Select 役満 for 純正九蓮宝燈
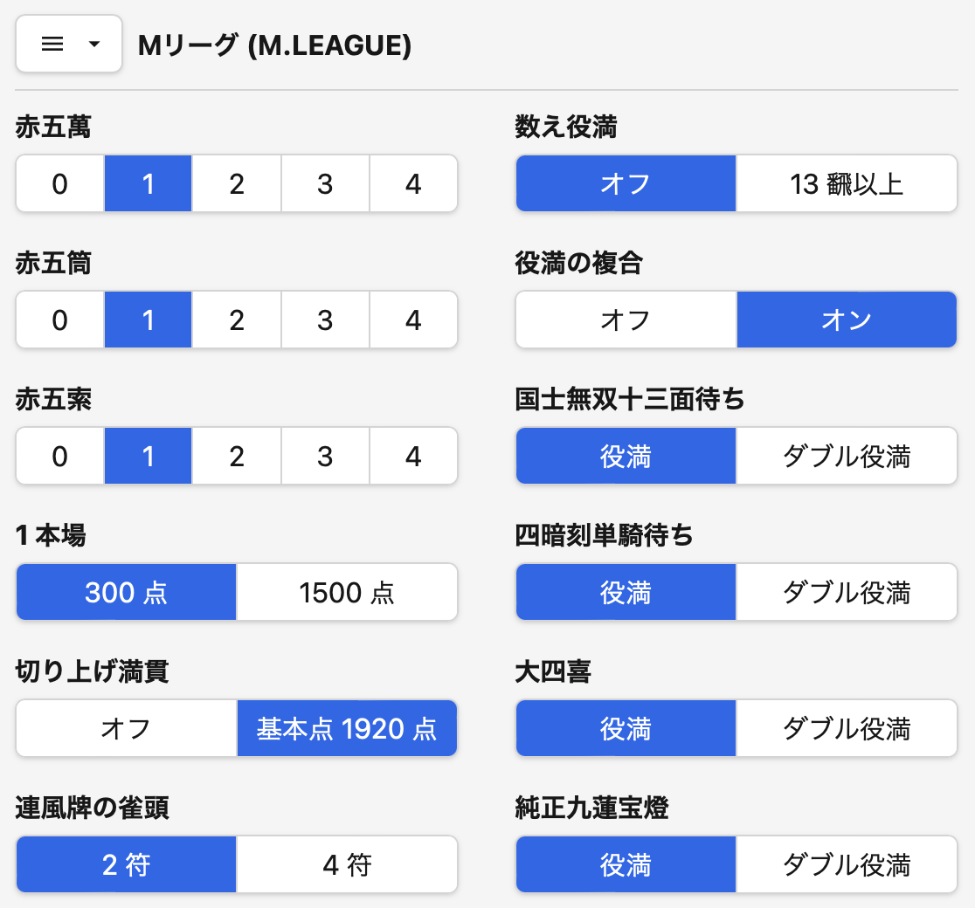Screen dimensions: 975x908 point(626,865)
